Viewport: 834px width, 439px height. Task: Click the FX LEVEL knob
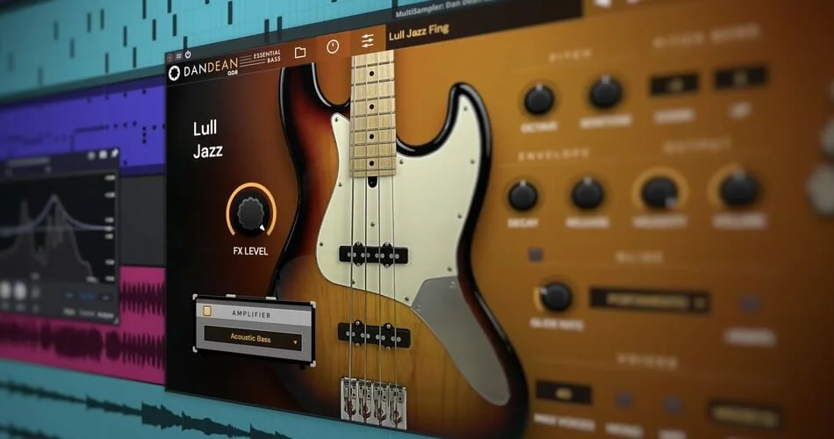coord(250,213)
